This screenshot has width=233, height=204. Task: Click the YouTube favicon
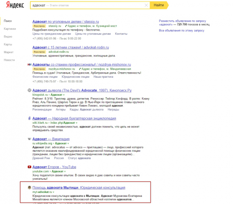click(29, 167)
